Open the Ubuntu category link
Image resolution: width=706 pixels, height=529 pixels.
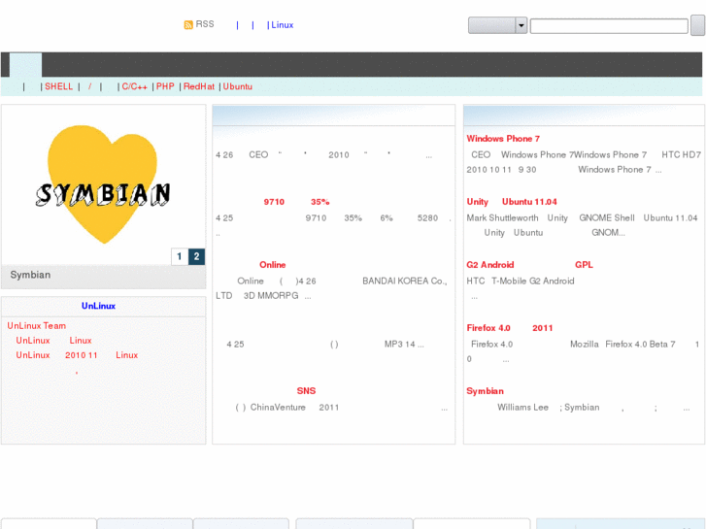click(237, 86)
